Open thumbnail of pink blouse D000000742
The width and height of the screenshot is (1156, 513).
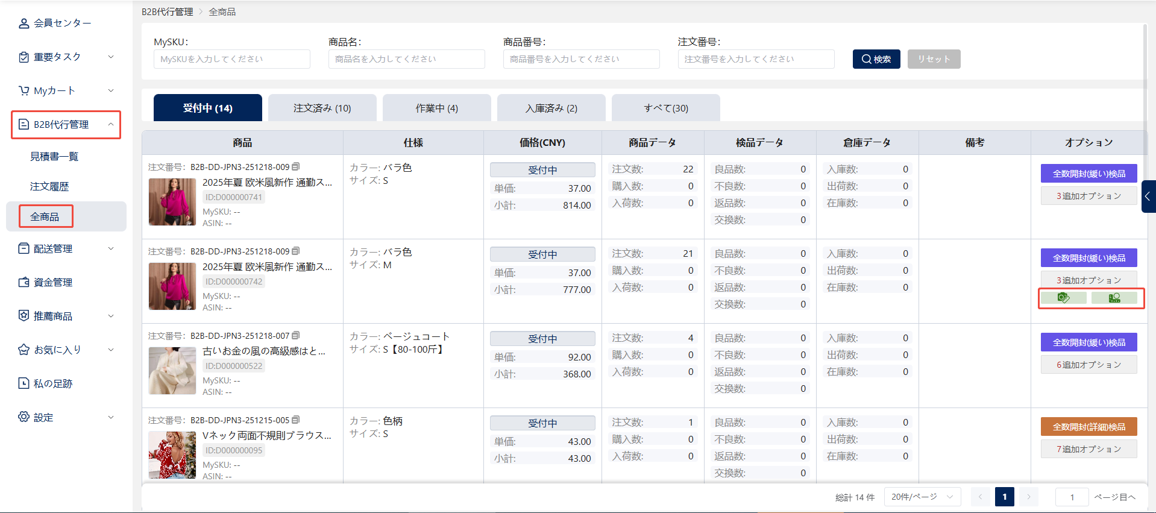[x=172, y=286]
